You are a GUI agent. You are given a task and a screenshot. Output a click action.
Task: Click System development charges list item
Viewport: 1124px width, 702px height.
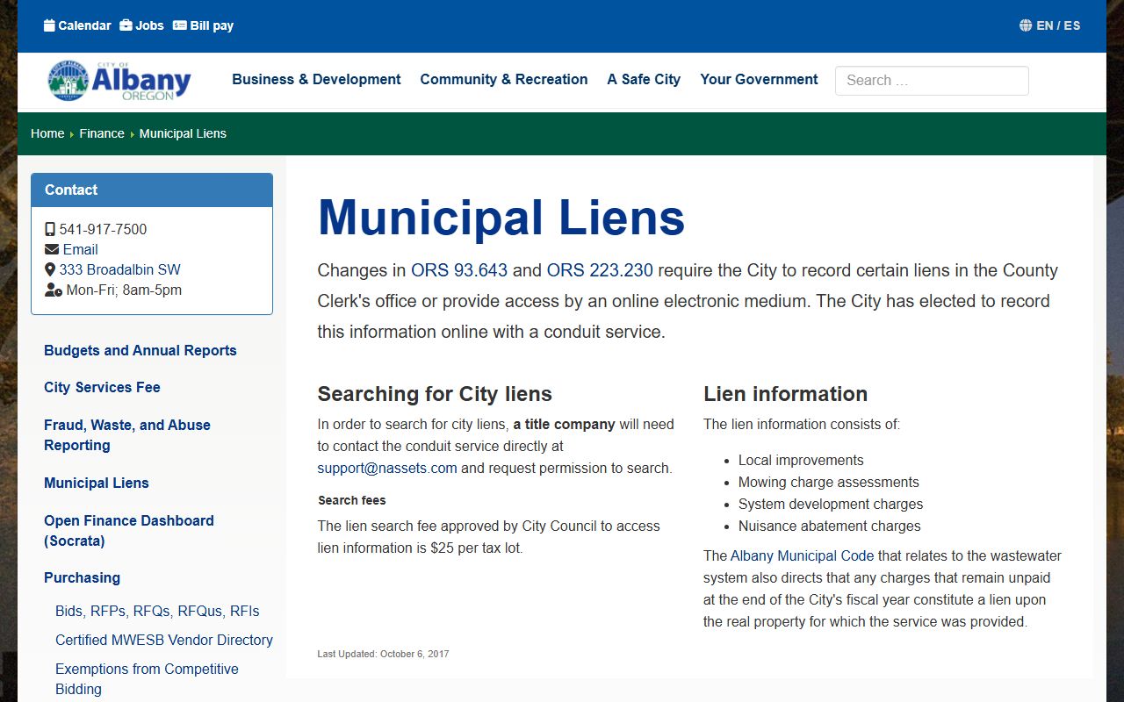pyautogui.click(x=831, y=504)
